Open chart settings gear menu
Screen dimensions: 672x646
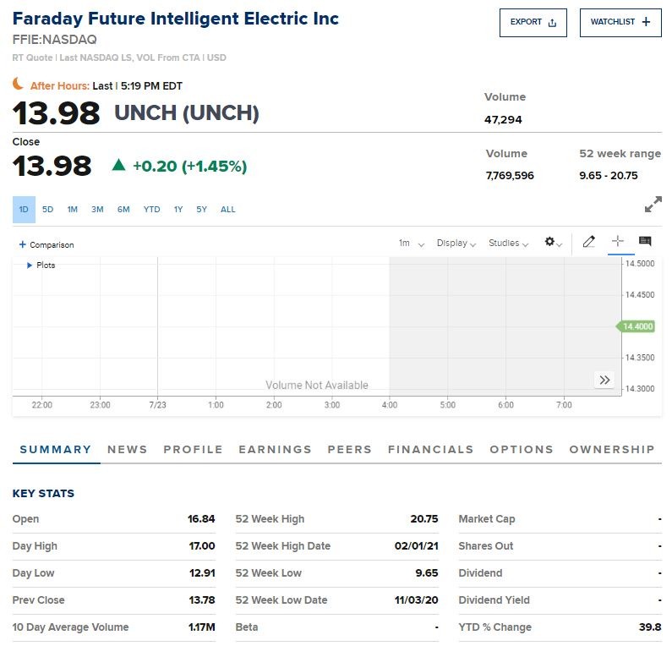553,243
